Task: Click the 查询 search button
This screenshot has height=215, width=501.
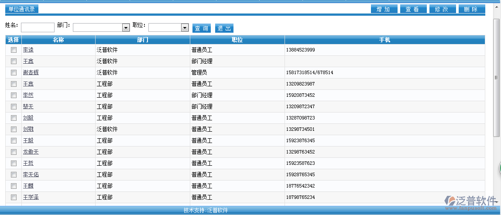Action: point(201,28)
